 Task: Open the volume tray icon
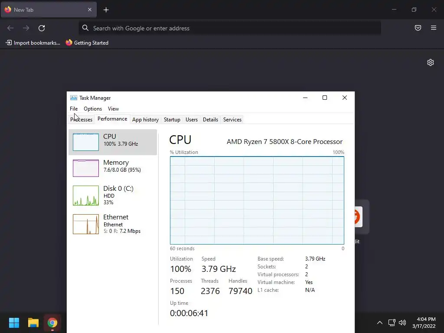tap(402, 323)
